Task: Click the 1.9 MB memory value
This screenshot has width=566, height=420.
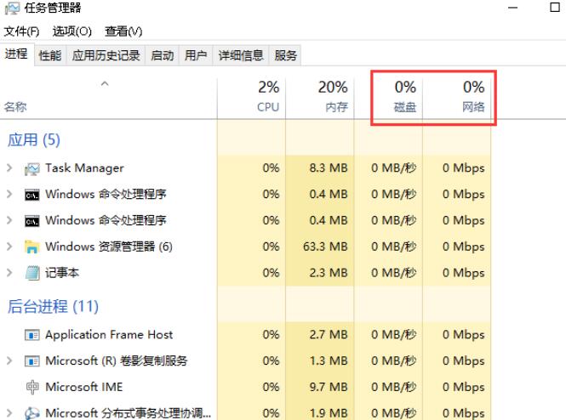Action: (x=329, y=413)
